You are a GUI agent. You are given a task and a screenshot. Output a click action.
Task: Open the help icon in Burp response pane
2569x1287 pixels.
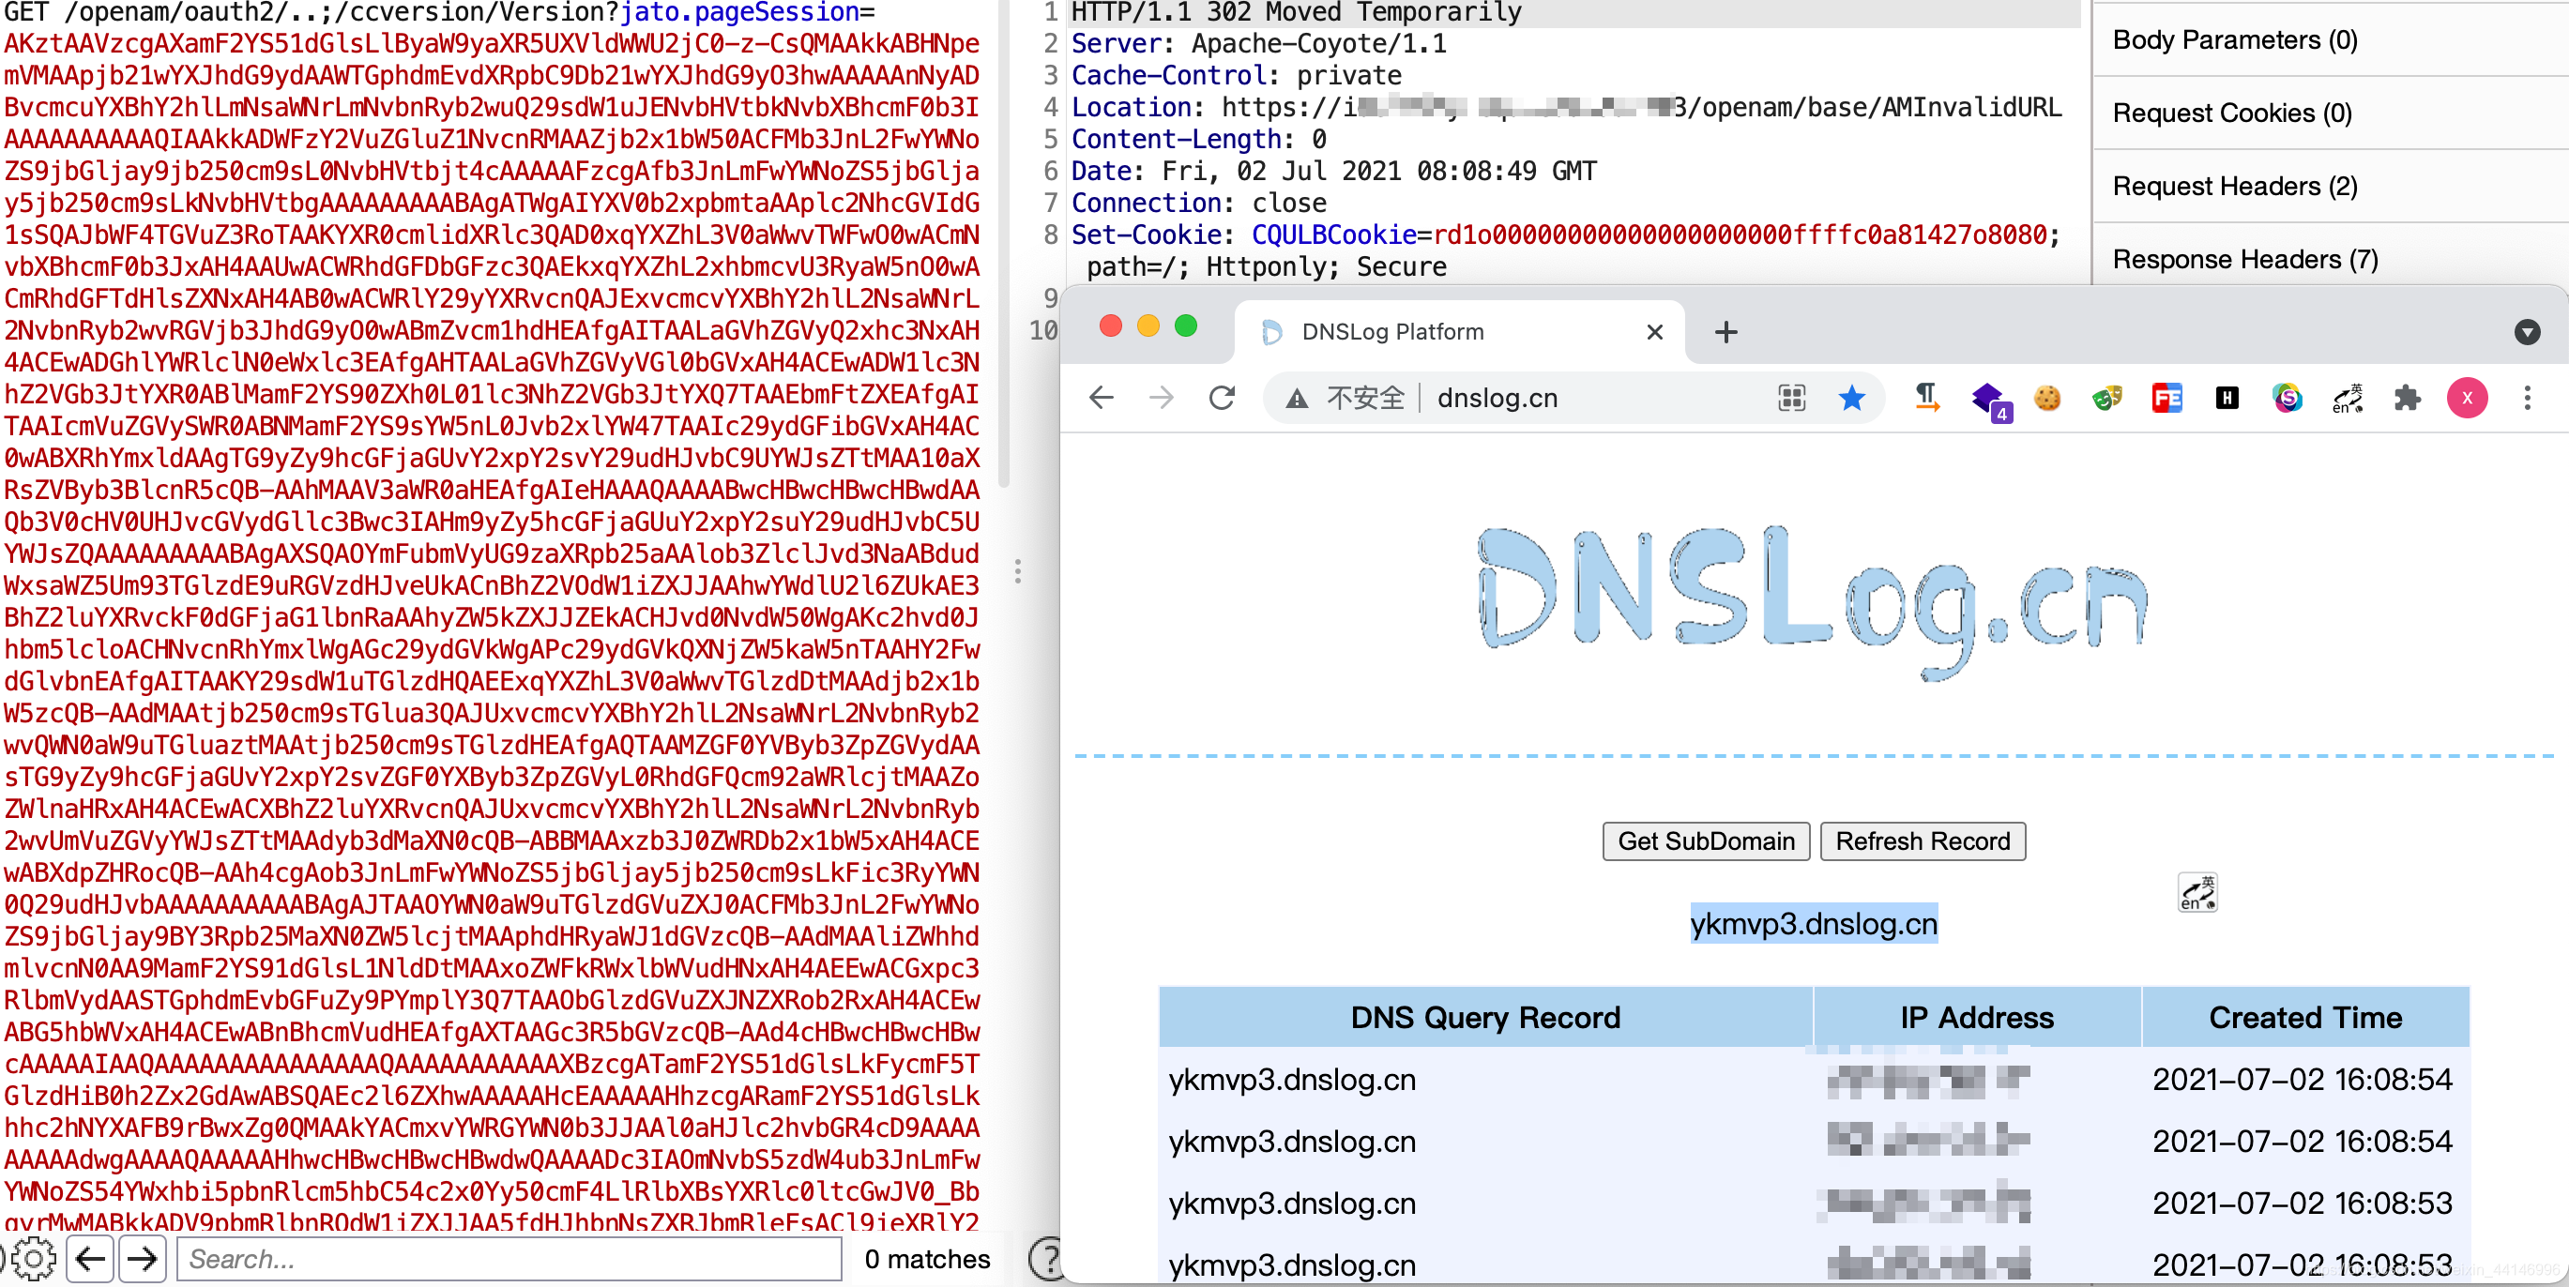coord(1045,1259)
